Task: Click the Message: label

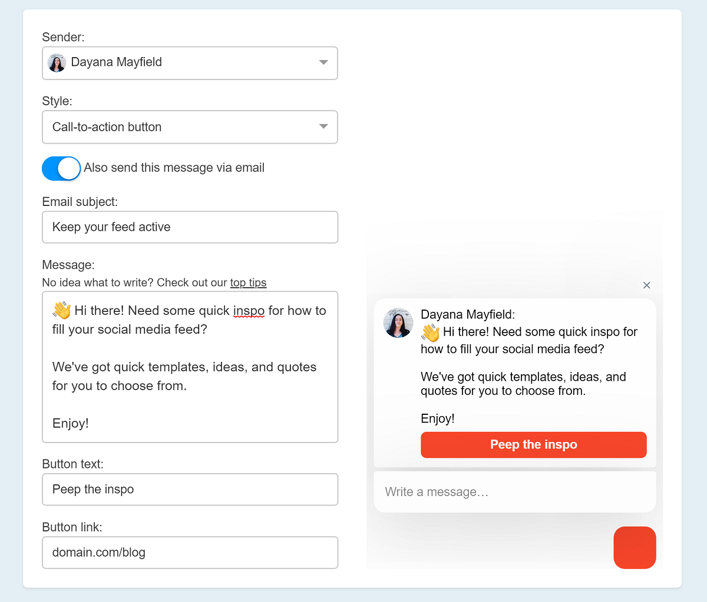Action: 68,265
